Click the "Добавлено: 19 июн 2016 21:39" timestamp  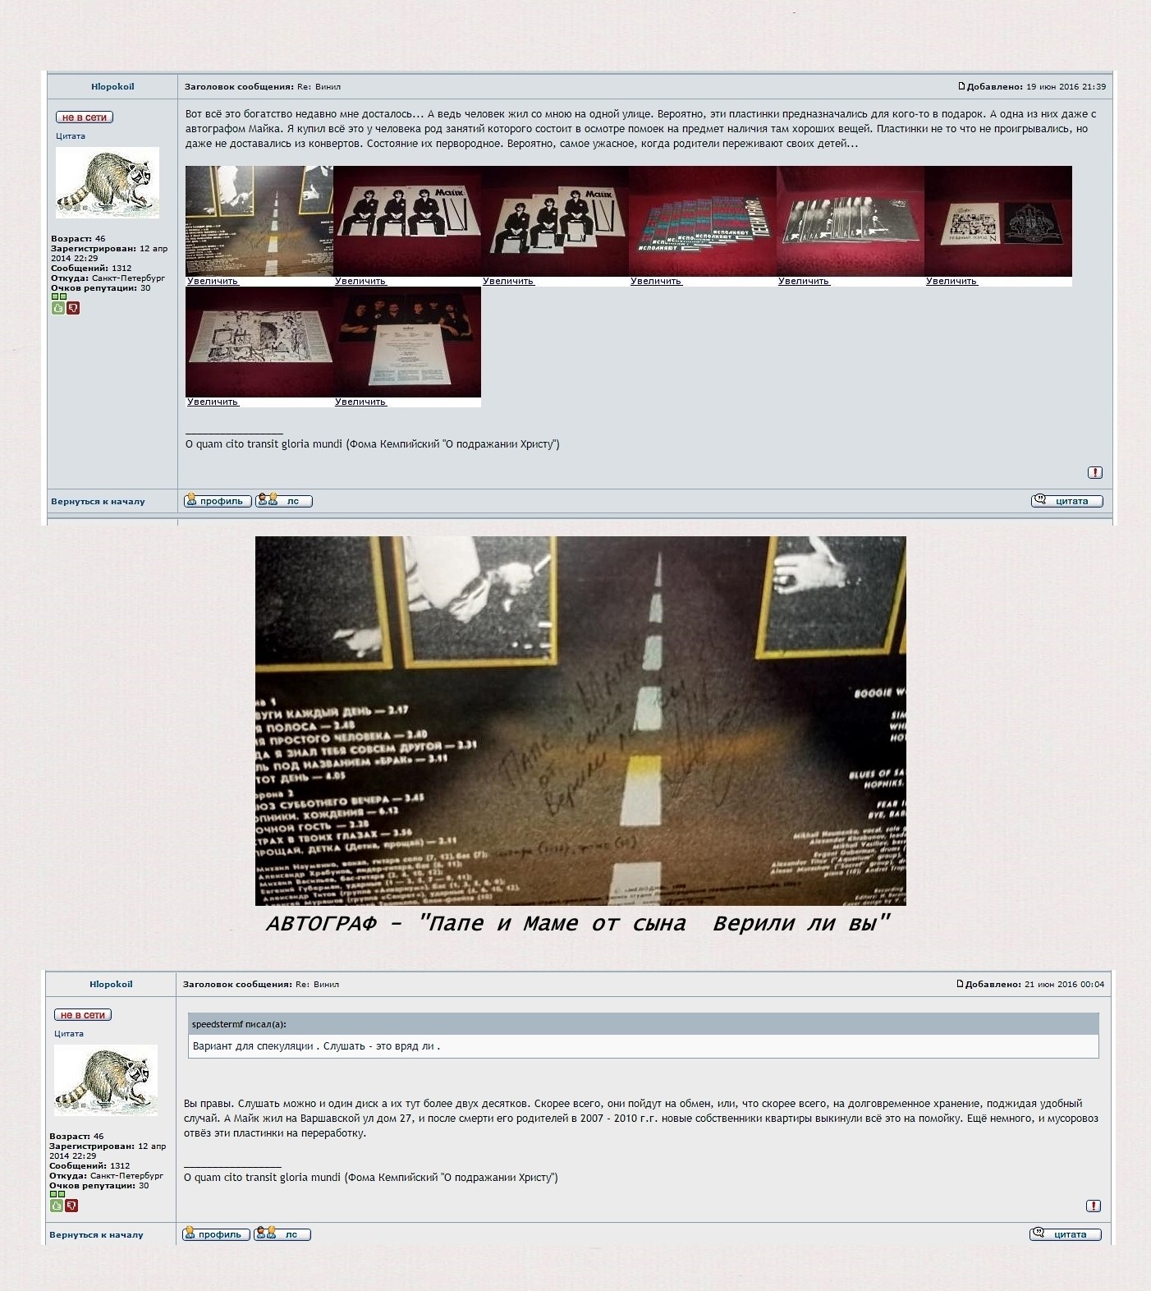1036,86
